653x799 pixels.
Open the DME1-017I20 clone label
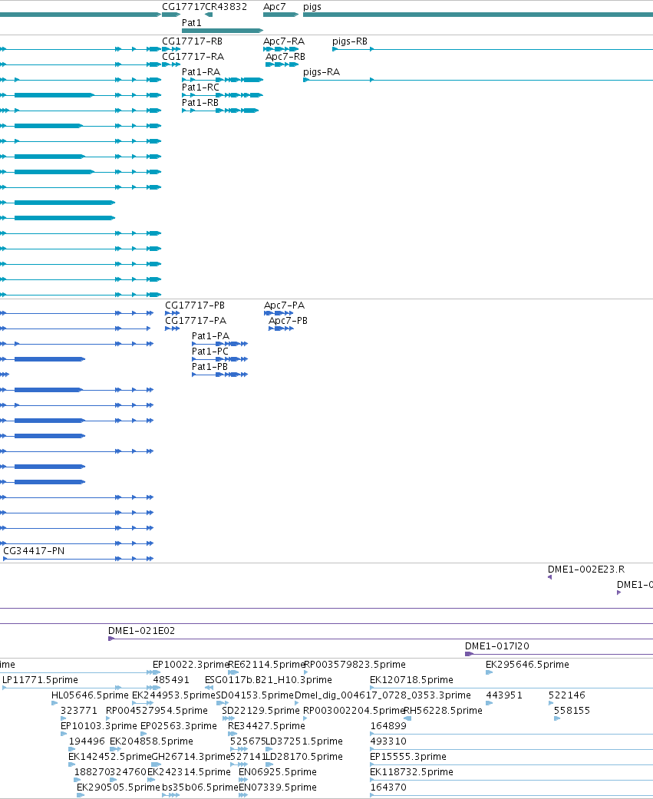point(497,645)
